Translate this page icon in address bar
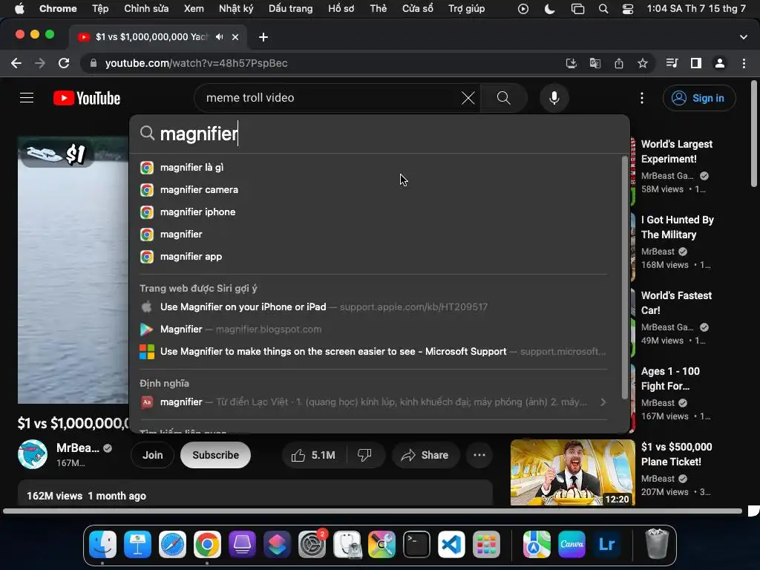Viewport: 760px width, 570px height. point(594,63)
